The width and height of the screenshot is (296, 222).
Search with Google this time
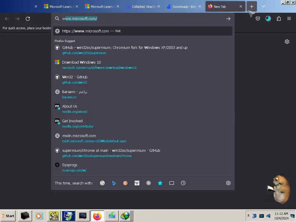pyautogui.click(x=102, y=183)
